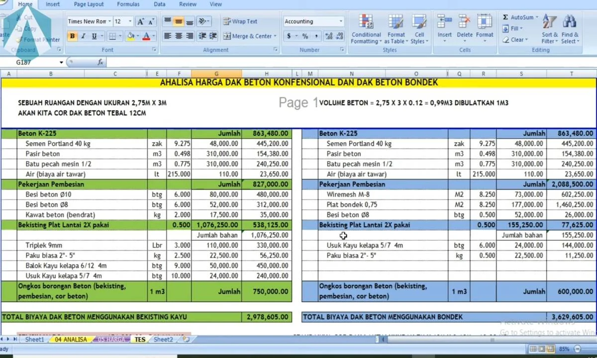Click the Increase Decimal icon
This screenshot has width=597, height=358.
[x=328, y=36]
